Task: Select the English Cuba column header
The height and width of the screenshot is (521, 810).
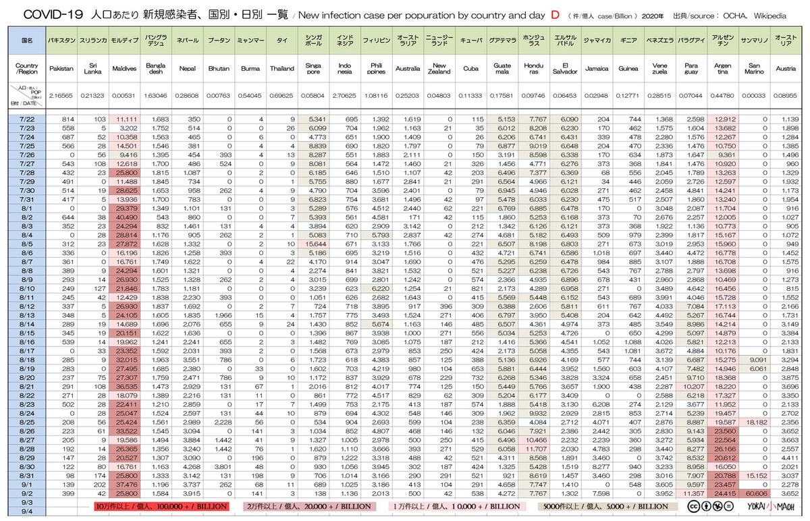Action: point(470,68)
